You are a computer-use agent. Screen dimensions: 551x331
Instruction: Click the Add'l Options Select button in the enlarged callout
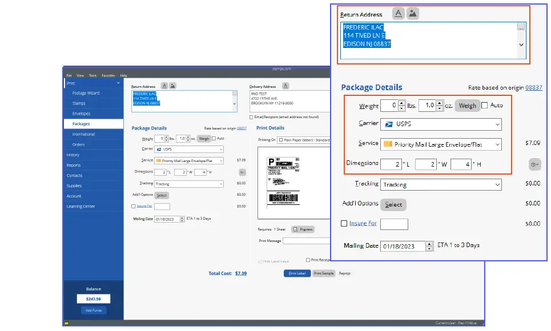point(393,204)
